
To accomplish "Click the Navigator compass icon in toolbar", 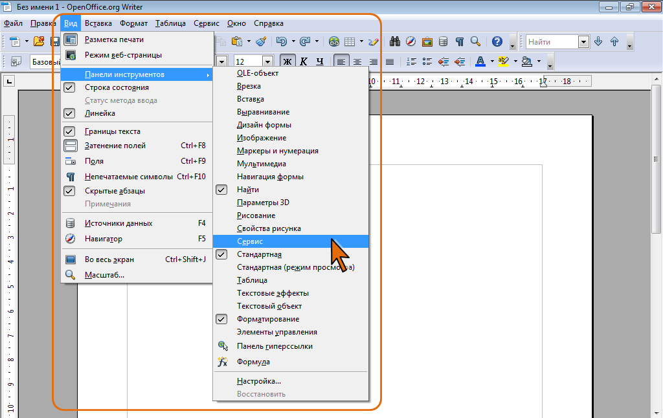I will point(410,41).
